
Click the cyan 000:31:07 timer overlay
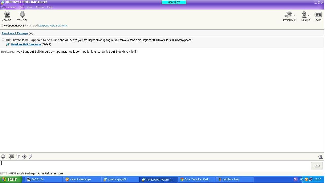(x=174, y=2)
